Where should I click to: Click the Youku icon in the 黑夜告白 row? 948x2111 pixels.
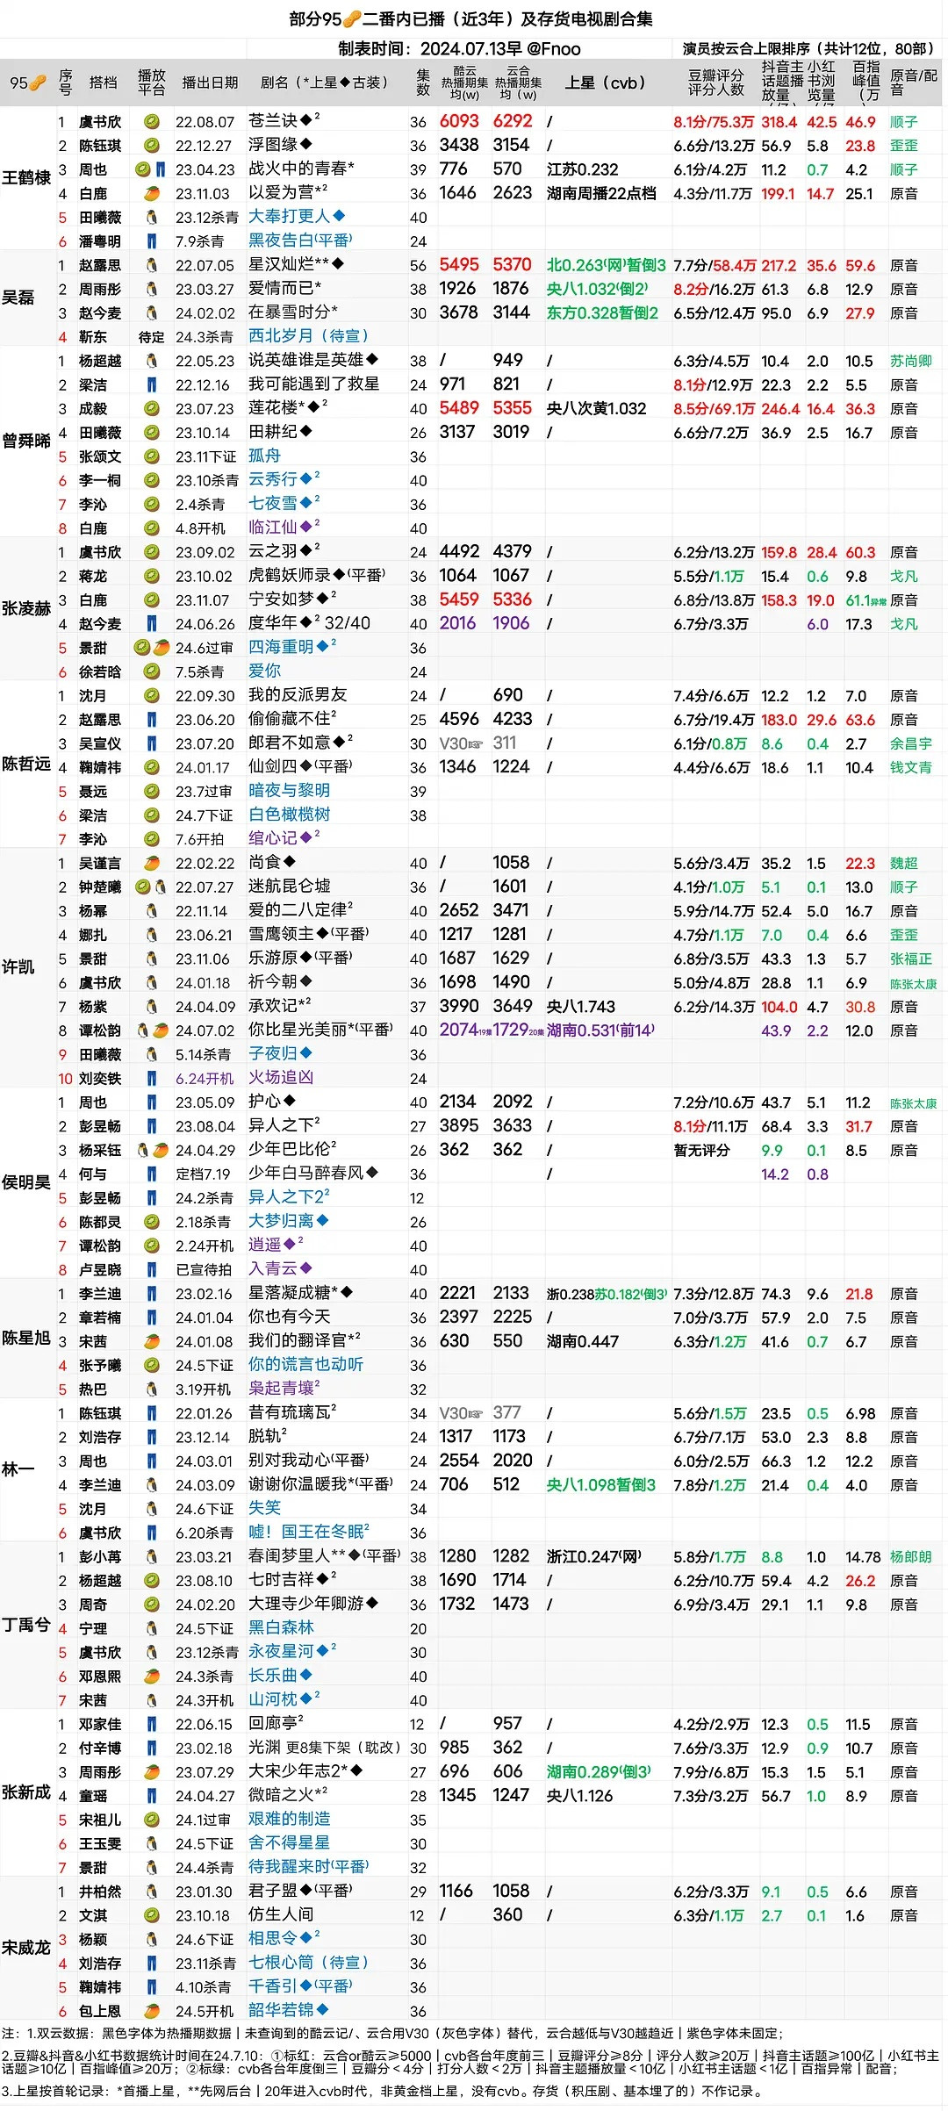[152, 241]
